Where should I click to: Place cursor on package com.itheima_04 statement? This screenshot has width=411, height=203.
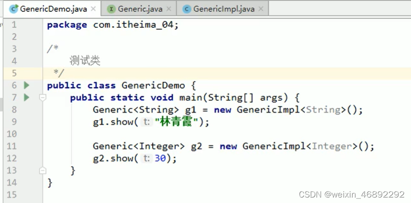113,25
